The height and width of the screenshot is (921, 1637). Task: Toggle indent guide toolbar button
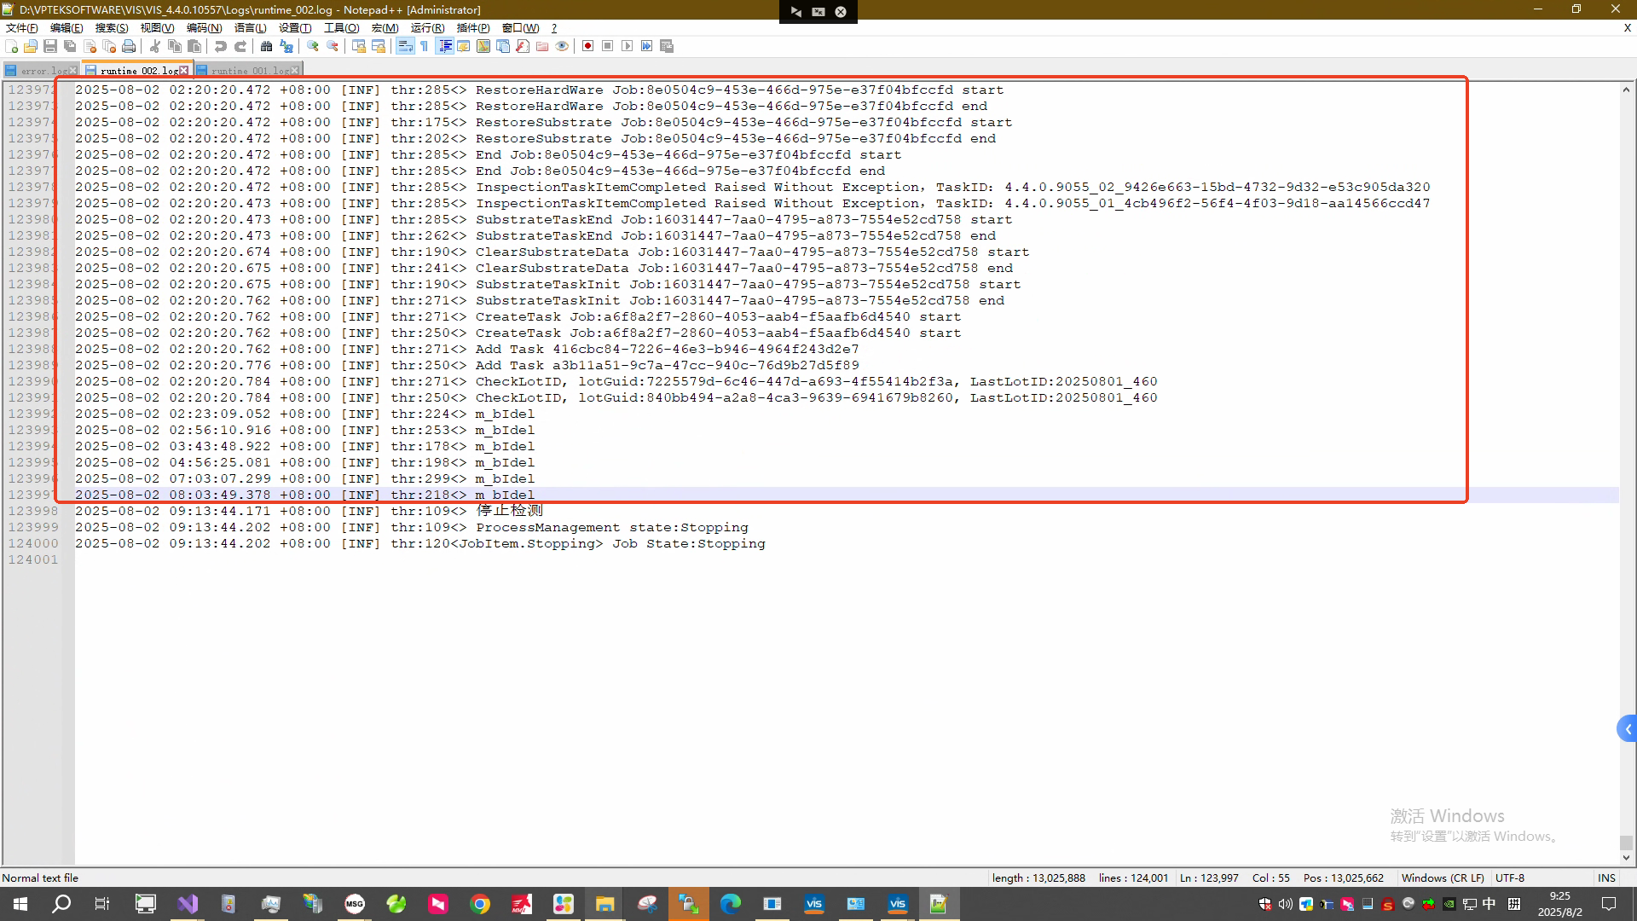pyautogui.click(x=444, y=46)
